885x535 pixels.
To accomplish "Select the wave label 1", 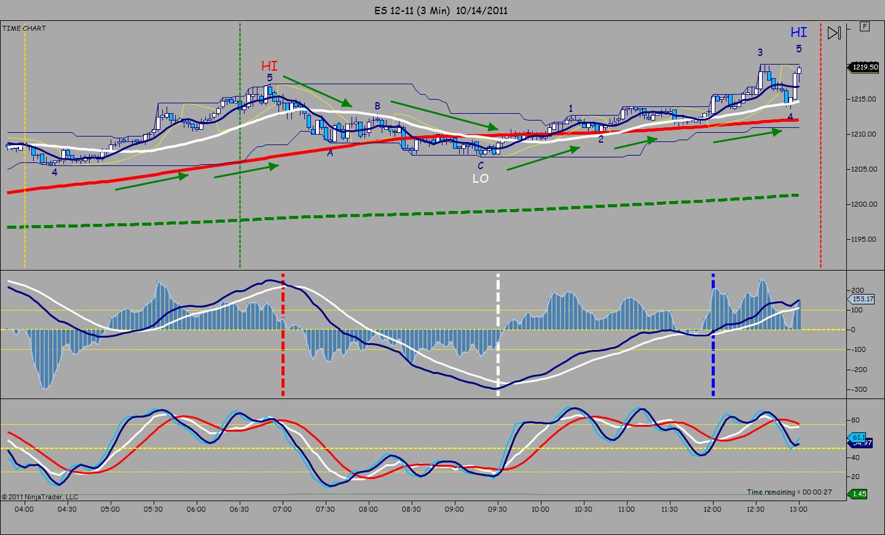I will pyautogui.click(x=570, y=109).
